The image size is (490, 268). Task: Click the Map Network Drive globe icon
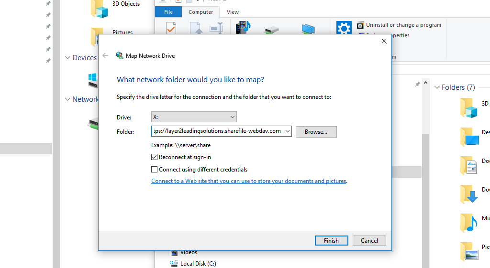120,56
